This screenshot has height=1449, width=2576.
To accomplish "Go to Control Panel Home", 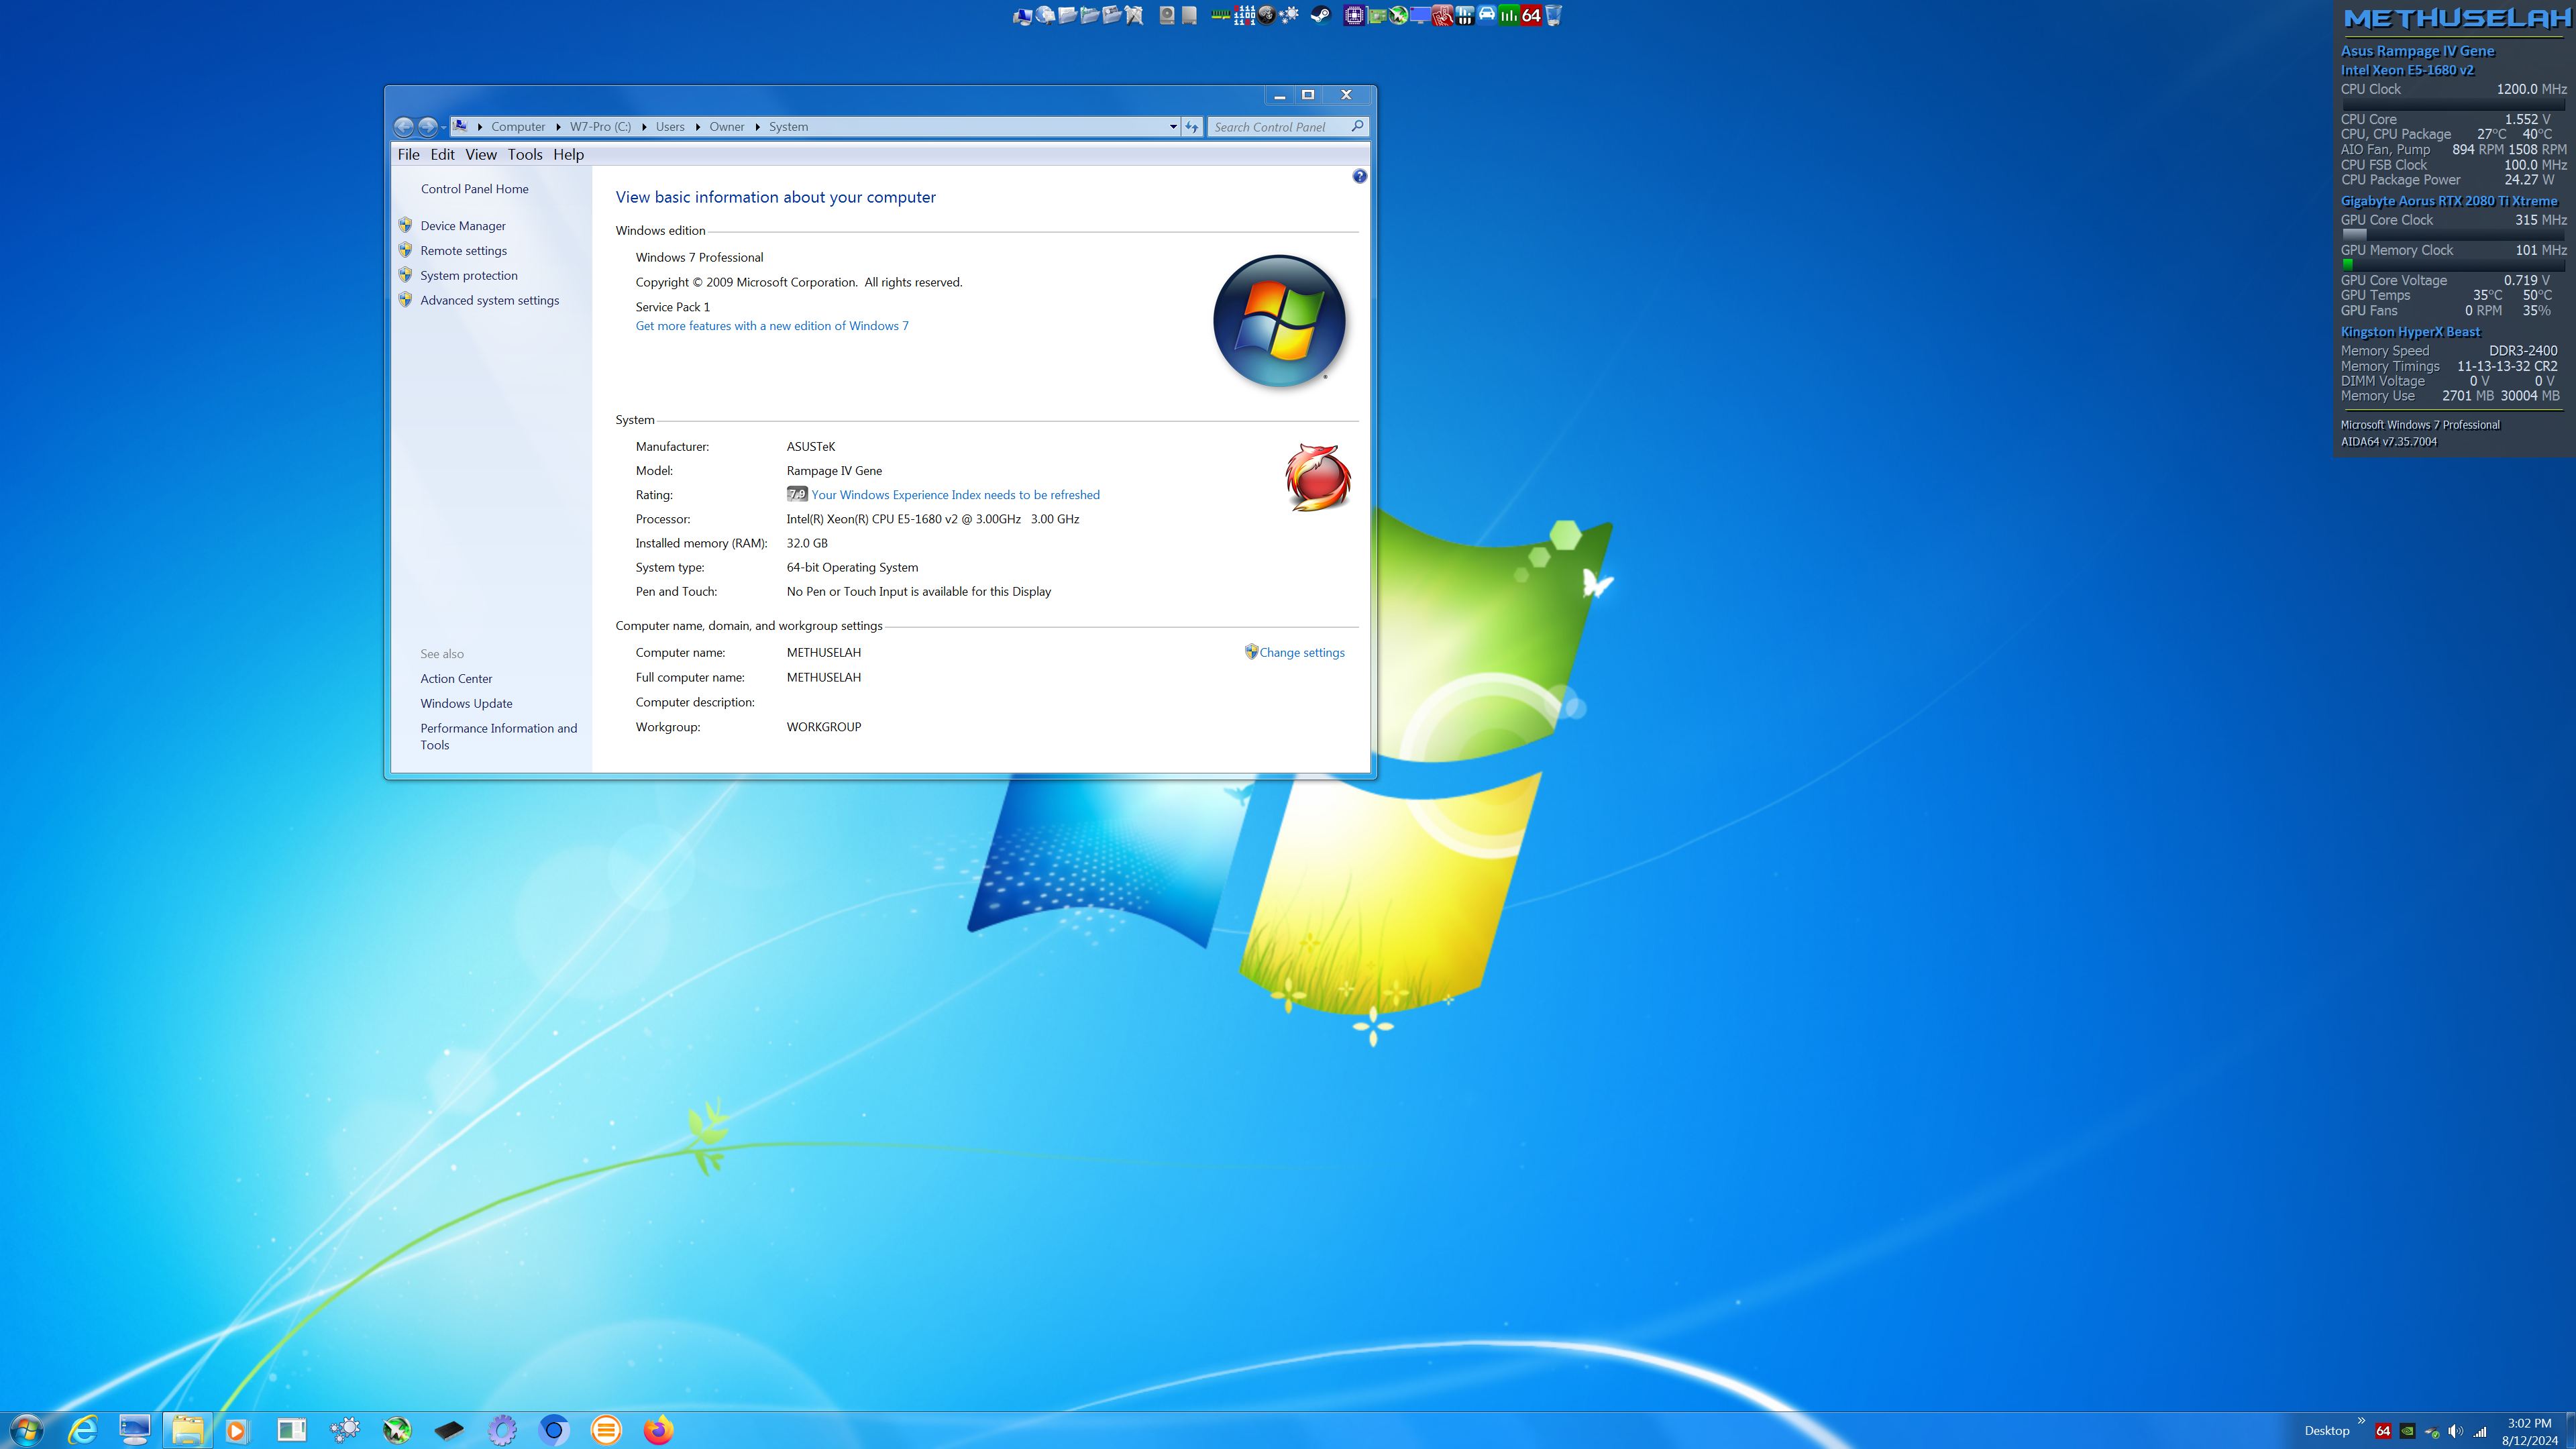I will [474, 189].
